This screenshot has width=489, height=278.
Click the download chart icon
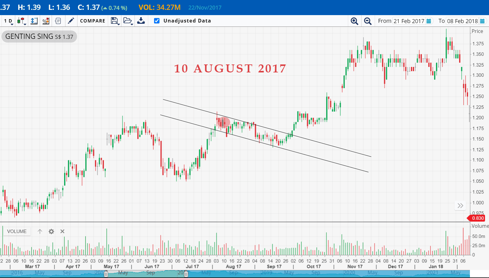[141, 21]
